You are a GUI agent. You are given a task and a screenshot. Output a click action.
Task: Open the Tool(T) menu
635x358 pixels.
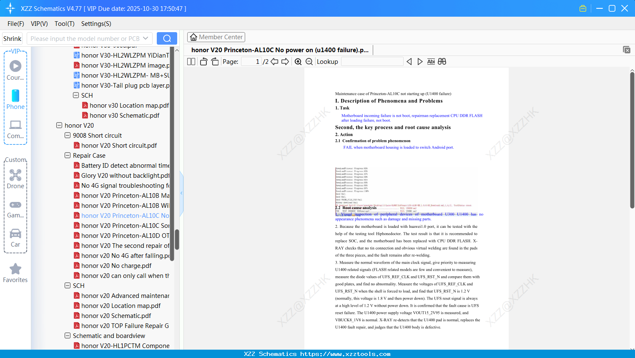click(x=65, y=24)
